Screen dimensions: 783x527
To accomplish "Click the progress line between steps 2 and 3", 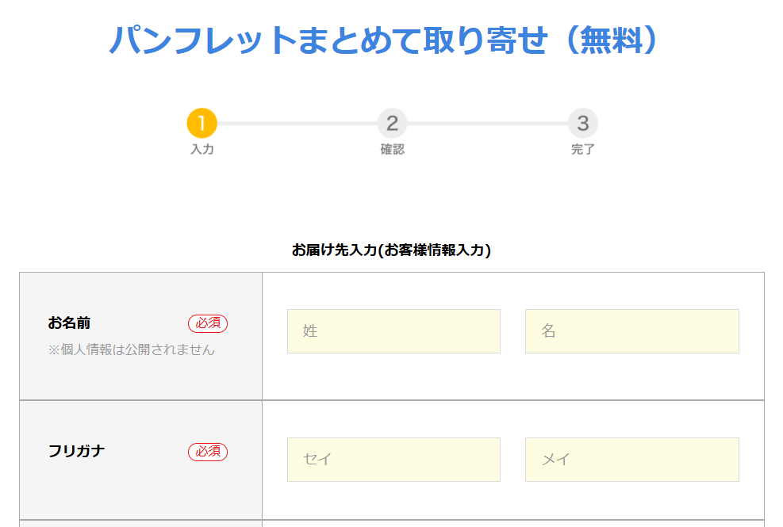I will (487, 124).
